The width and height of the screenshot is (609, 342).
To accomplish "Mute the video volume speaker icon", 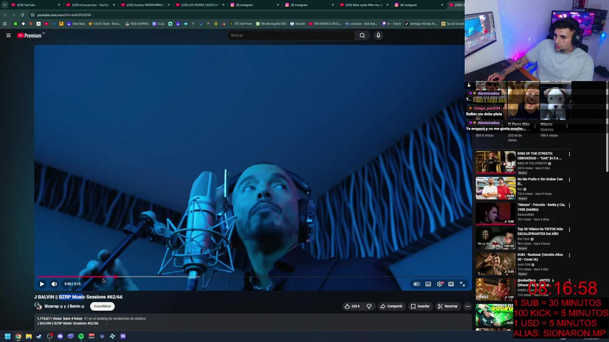I will click(x=54, y=284).
